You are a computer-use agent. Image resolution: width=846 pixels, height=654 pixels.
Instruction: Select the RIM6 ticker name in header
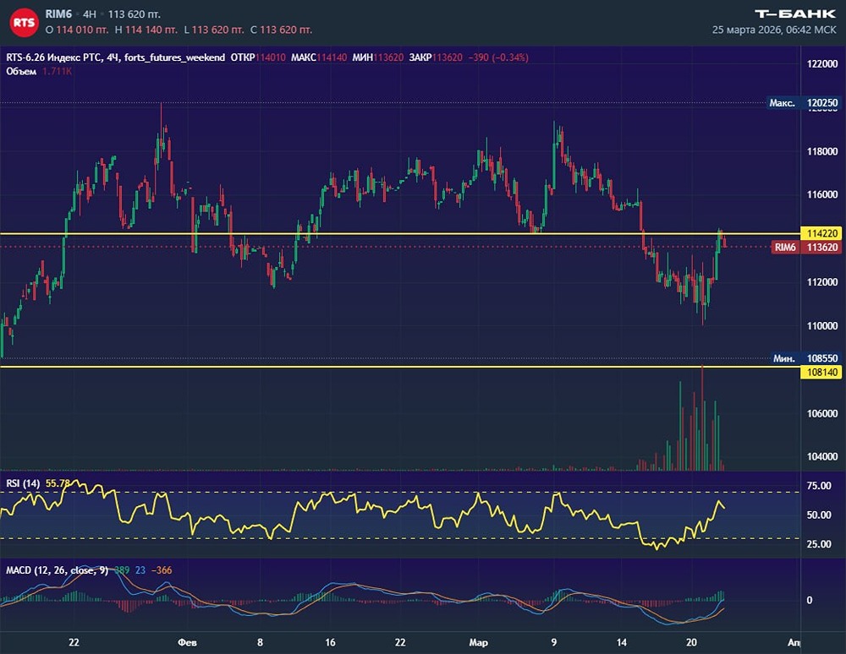[x=60, y=14]
